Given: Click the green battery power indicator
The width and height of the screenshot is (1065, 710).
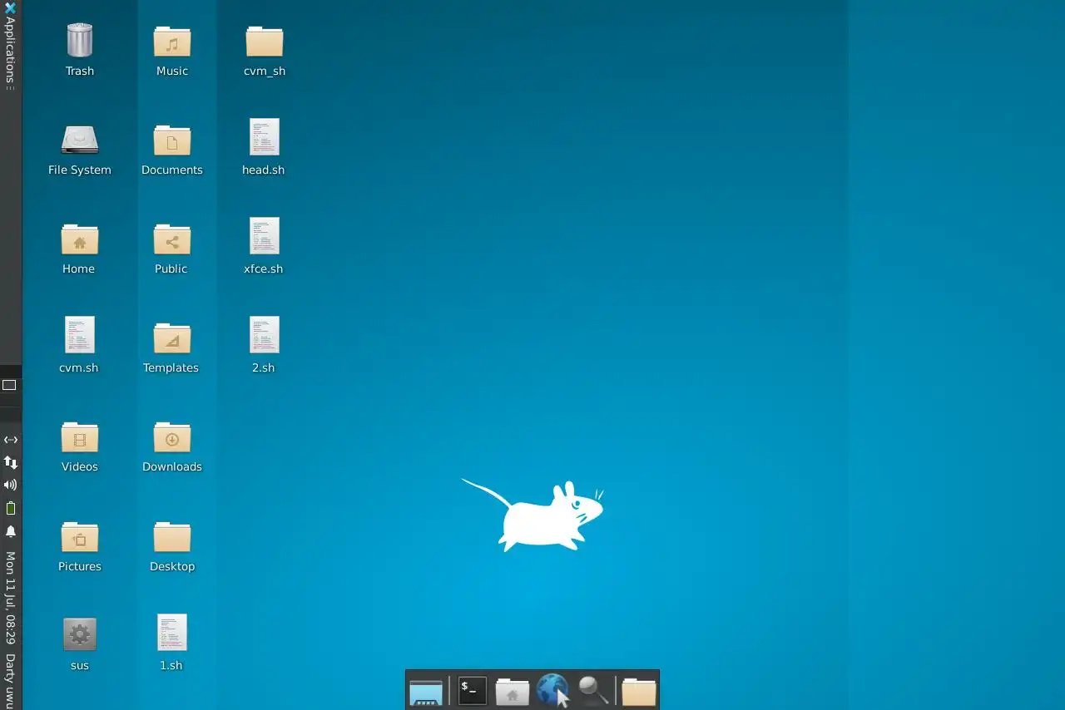Looking at the screenshot, I should [x=11, y=508].
